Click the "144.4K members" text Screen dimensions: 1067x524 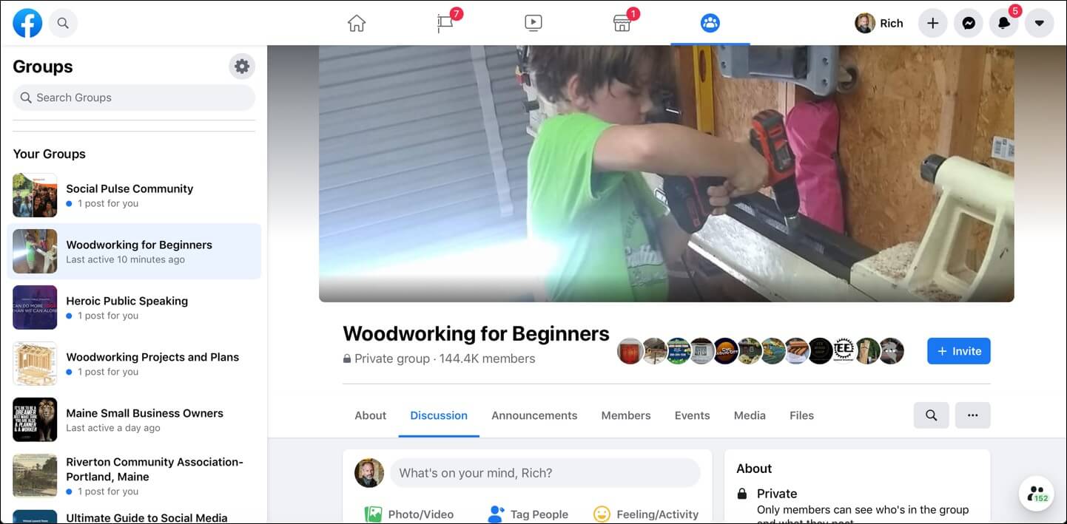[487, 358]
